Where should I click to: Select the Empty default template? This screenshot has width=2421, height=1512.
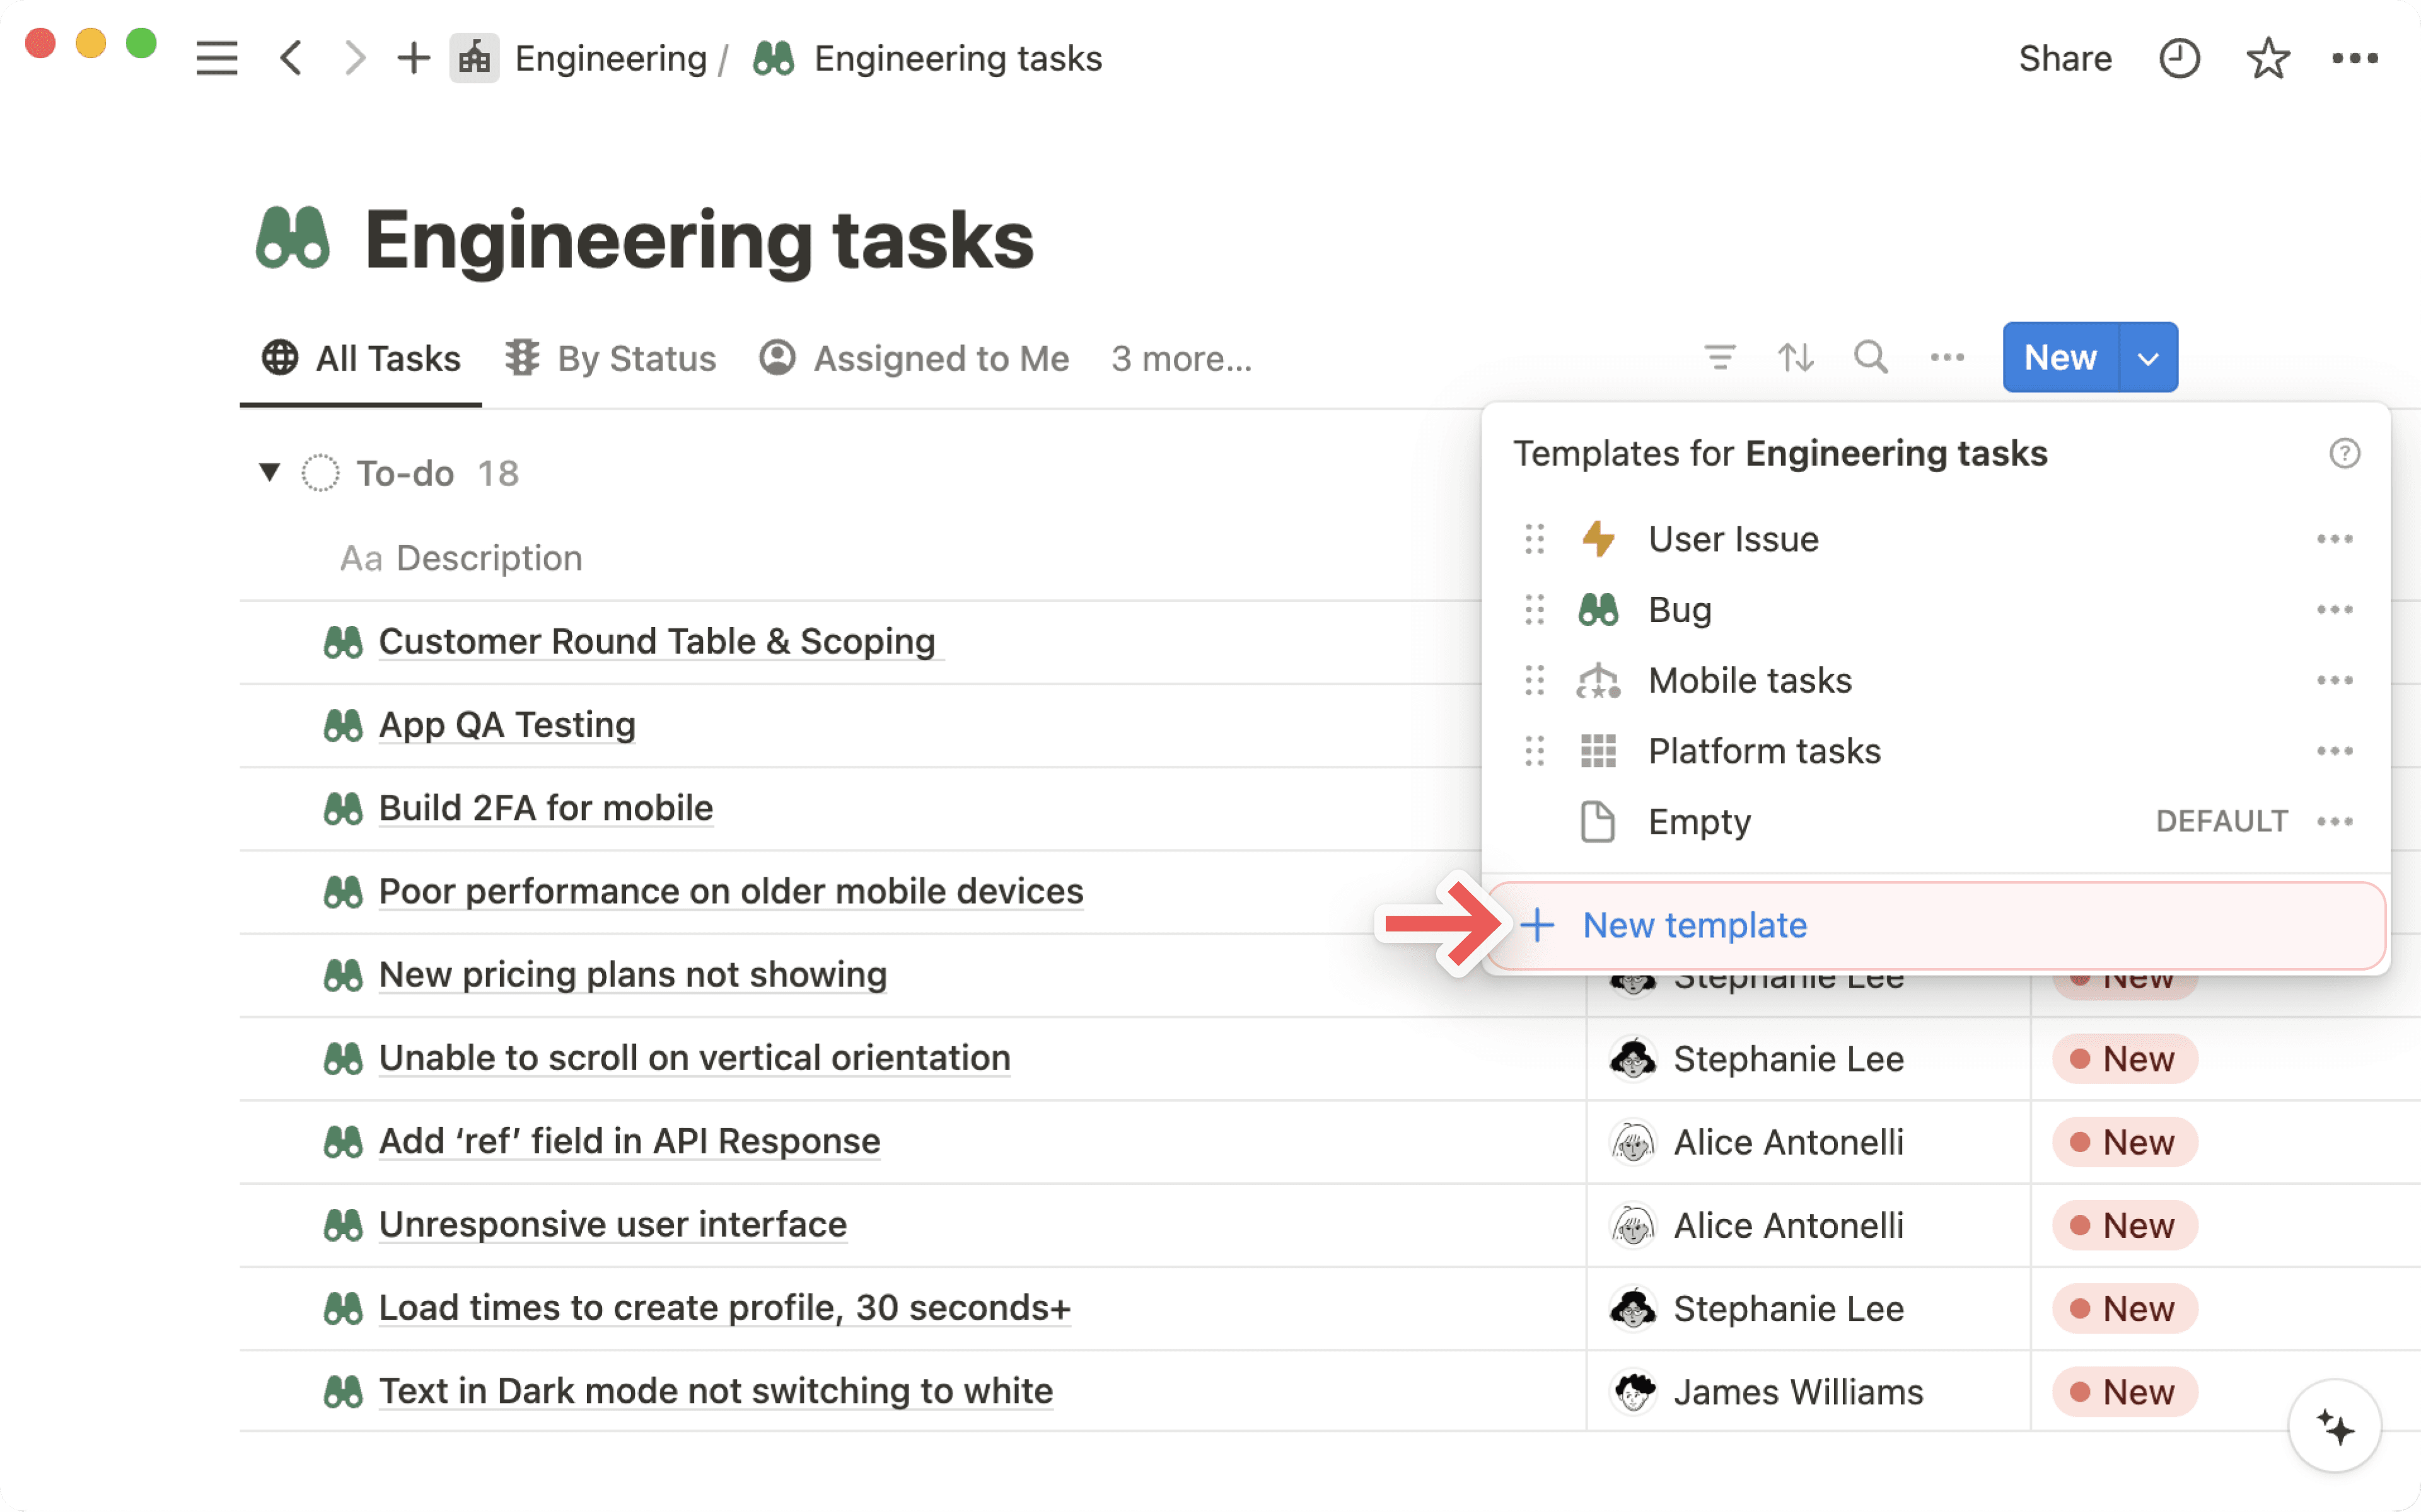[x=1699, y=821]
